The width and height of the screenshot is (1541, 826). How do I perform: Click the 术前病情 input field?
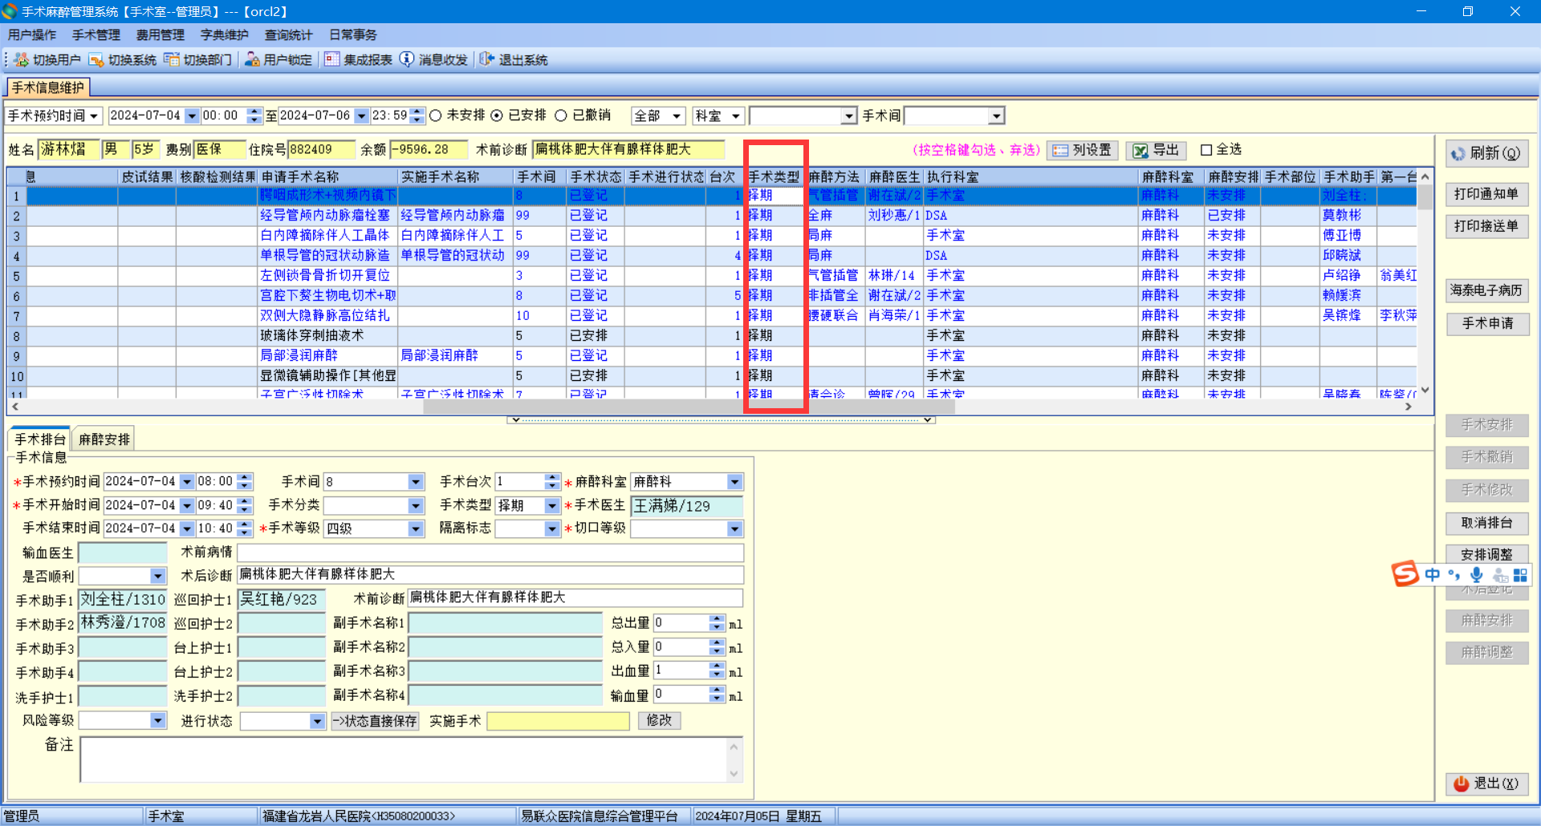(x=490, y=553)
